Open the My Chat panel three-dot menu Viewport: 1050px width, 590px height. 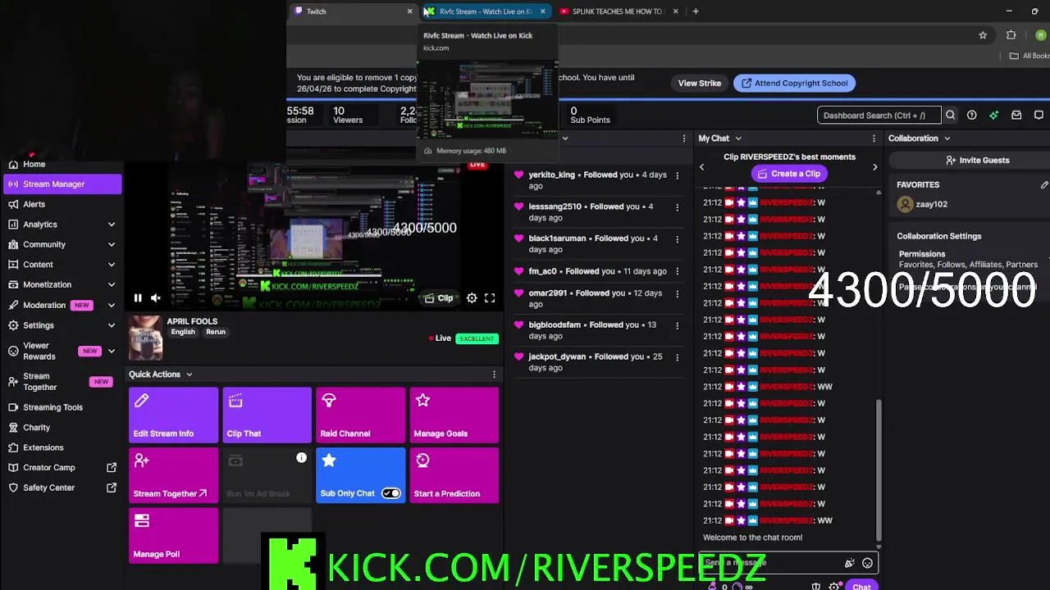874,138
